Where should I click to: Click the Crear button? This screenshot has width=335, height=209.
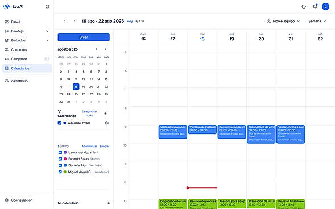(x=84, y=37)
